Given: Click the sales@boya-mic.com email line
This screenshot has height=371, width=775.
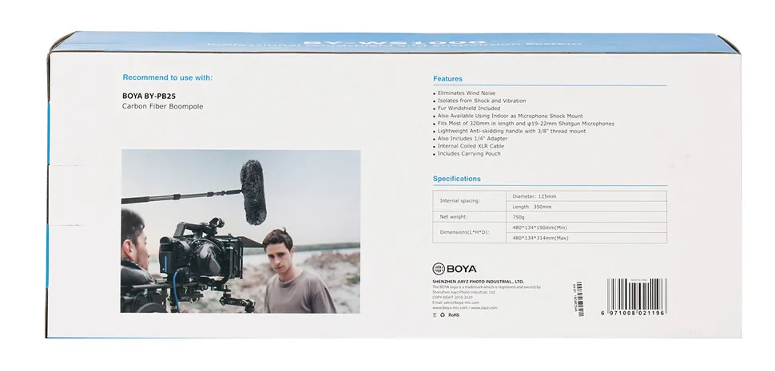Looking at the screenshot, I should (x=455, y=302).
